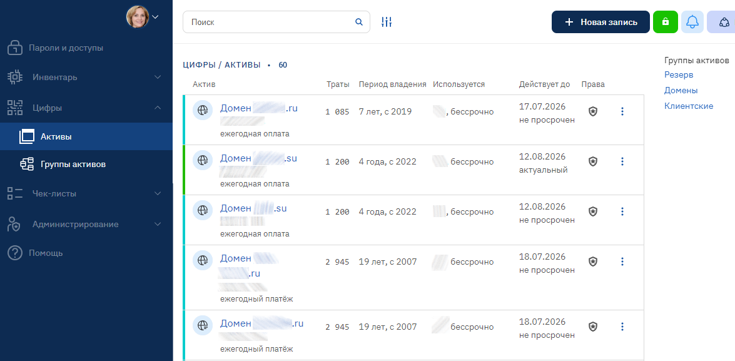This screenshot has height=361, width=735.
Task: Click the Цифры QR-style icon
Action: pos(15,108)
